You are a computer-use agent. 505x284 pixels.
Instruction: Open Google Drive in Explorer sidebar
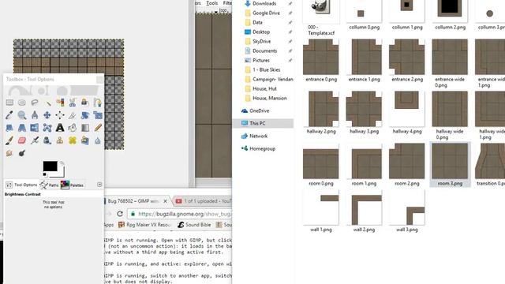click(x=266, y=13)
